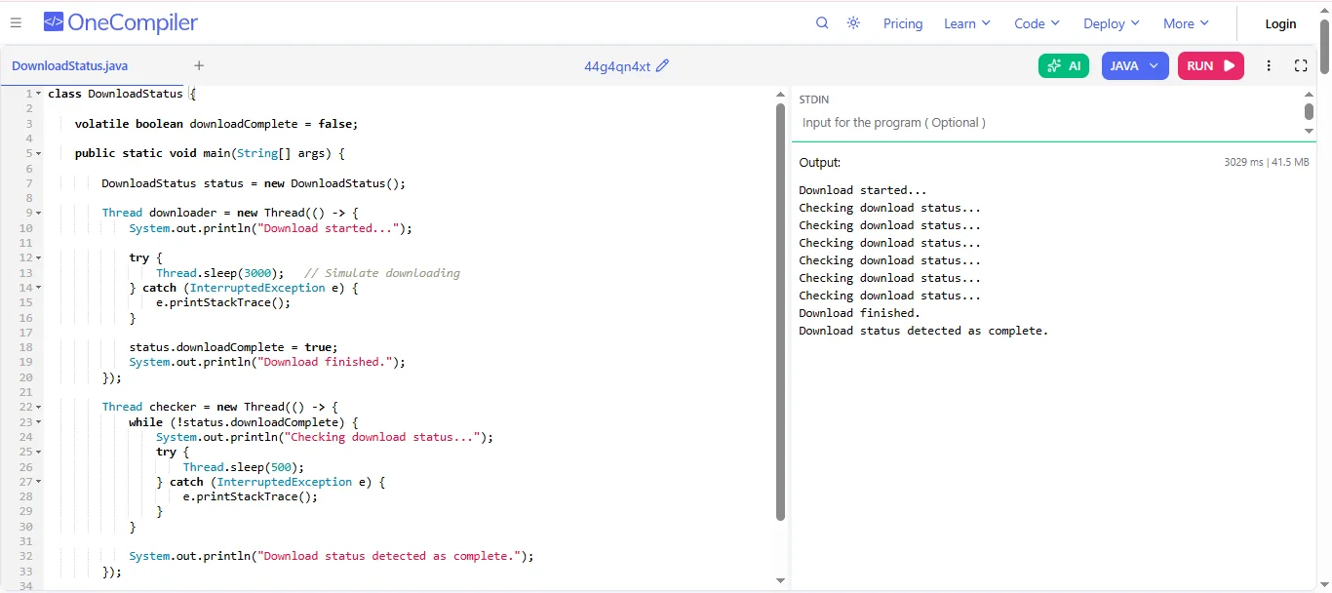Click the editor vertical scrollbar thumb

click(780, 311)
